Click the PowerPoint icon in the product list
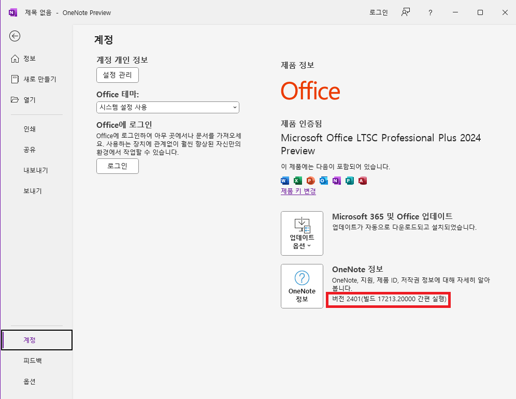This screenshot has width=516, height=399. (311, 181)
